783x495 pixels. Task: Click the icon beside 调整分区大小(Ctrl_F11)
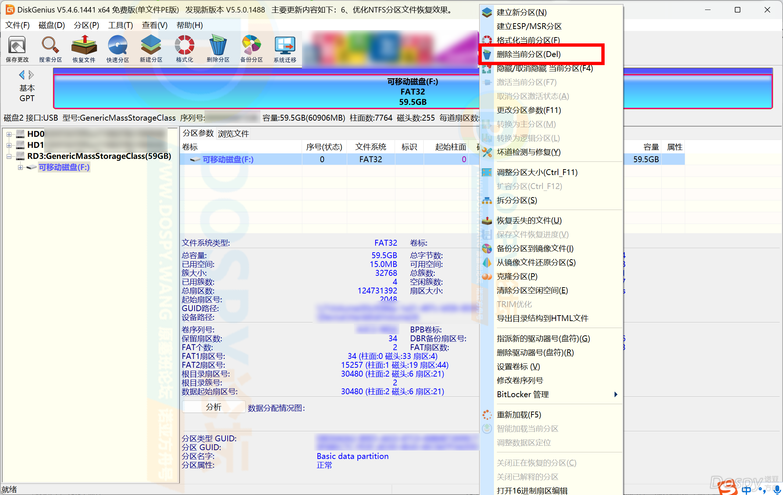[x=487, y=172]
